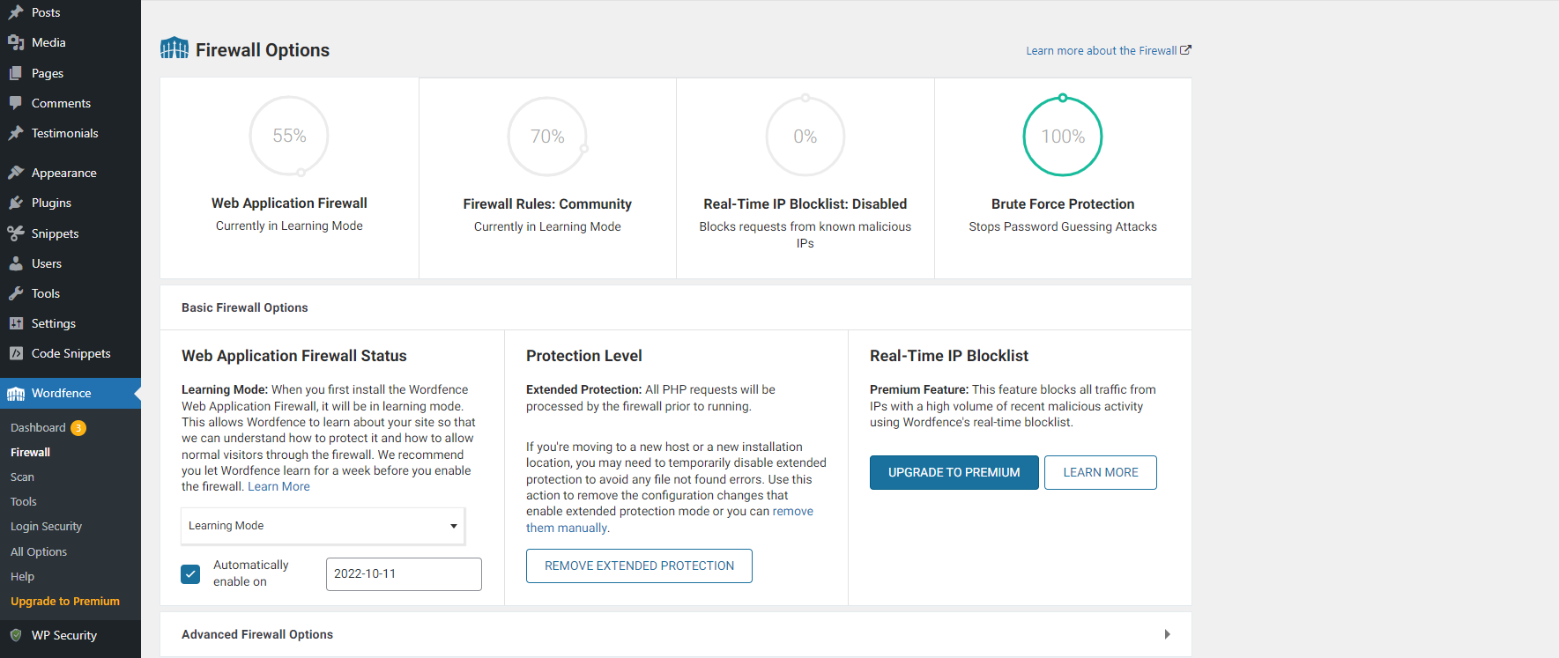Viewport: 1559px width, 658px height.
Task: Open Wordfence Dashboard submenu item
Action: pyautogui.click(x=38, y=427)
